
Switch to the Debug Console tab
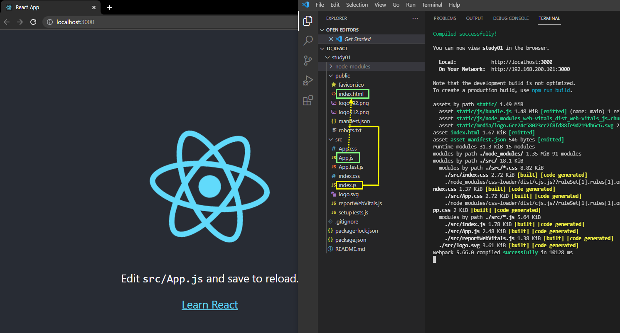click(x=511, y=18)
